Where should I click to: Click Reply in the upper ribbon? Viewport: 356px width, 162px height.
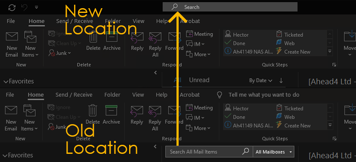pyautogui.click(x=137, y=41)
